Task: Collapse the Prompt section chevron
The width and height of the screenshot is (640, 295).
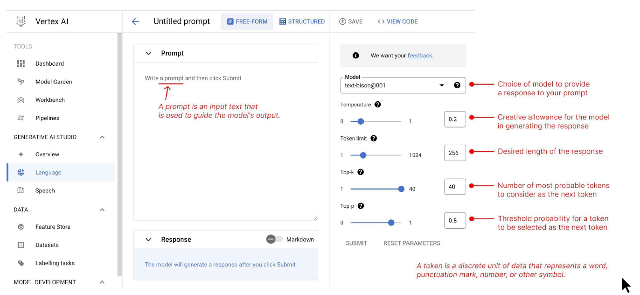Action: click(148, 53)
